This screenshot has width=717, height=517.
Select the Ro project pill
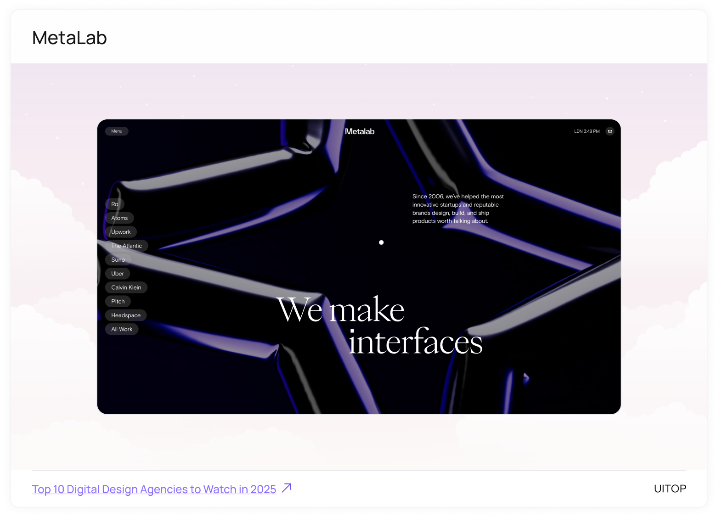pos(115,204)
